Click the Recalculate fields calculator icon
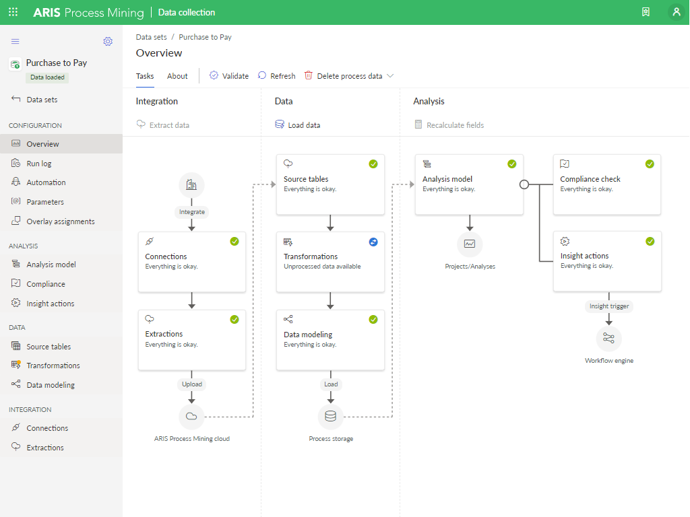690x517 pixels. pyautogui.click(x=418, y=125)
